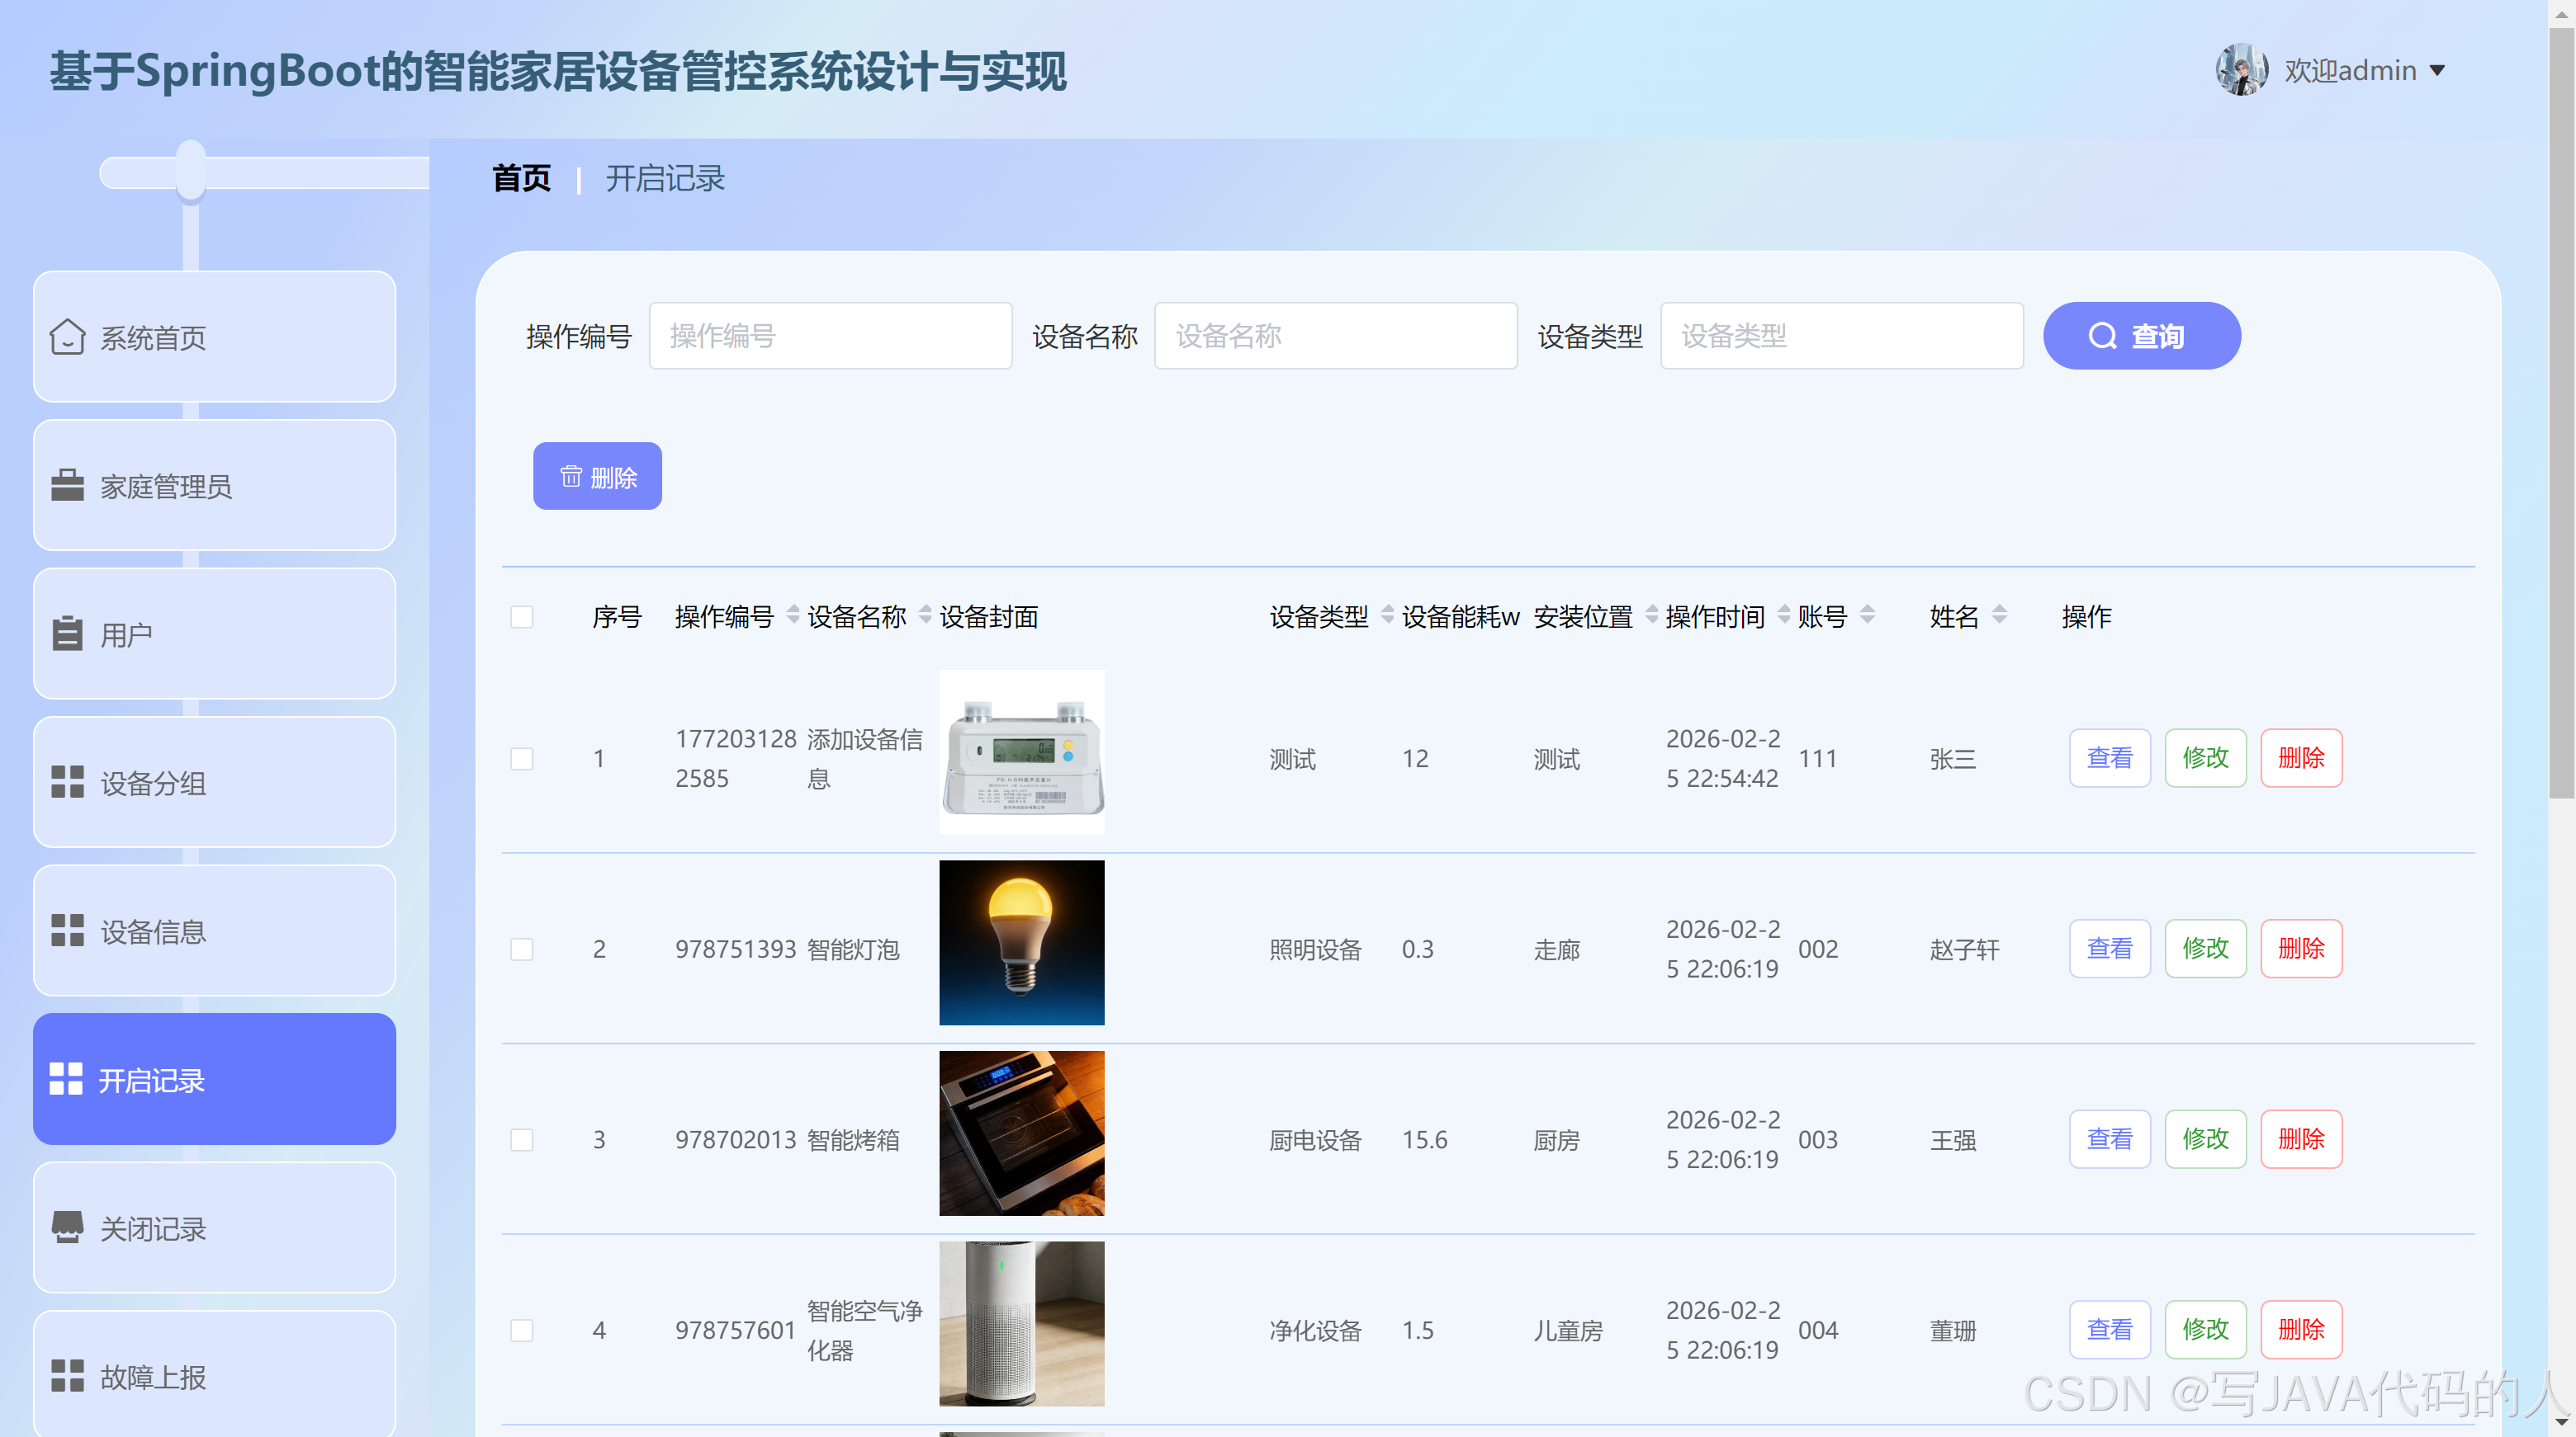2576x1437 pixels.
Task: Click the sort arrows on 操作时间 column
Action: [x=1784, y=615]
